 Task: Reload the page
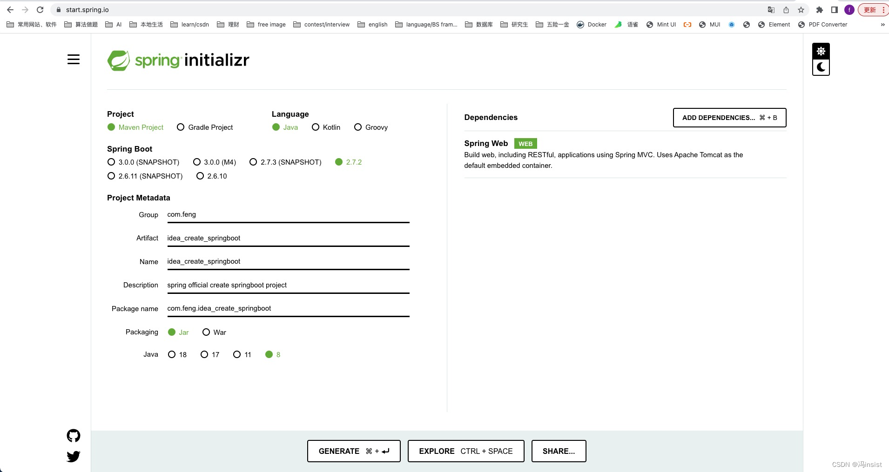40,10
